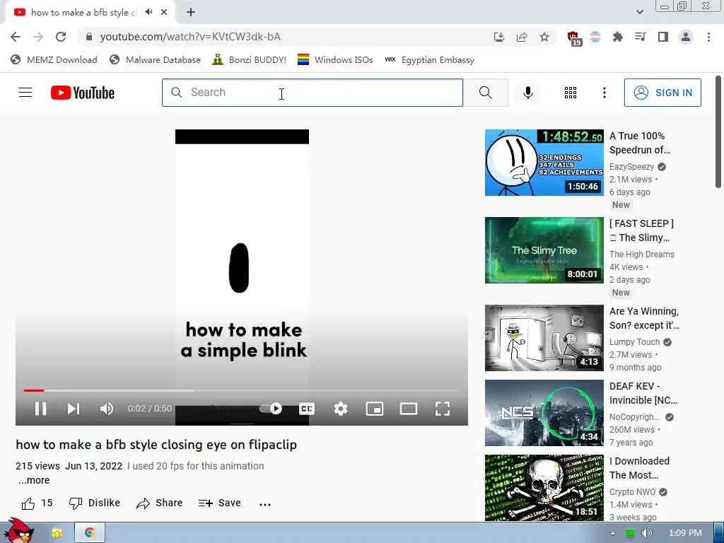The height and width of the screenshot is (543, 724).
Task: Select Chrome in taskbar
Action: [x=90, y=533]
